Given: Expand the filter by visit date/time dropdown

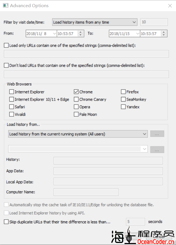Looking at the screenshot, I should (135, 22).
